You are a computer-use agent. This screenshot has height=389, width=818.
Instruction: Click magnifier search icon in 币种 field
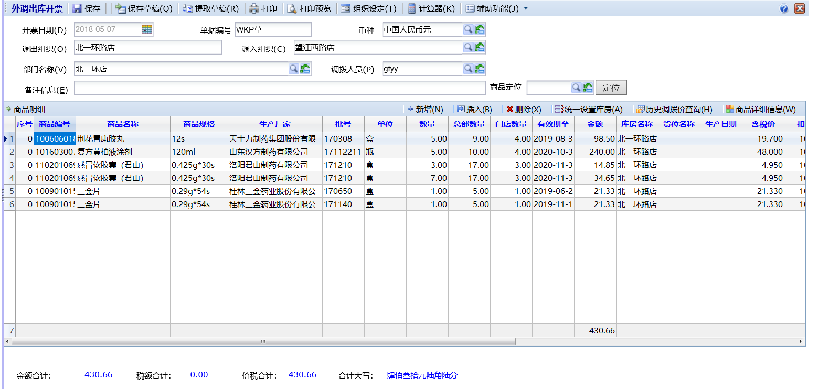click(x=468, y=29)
